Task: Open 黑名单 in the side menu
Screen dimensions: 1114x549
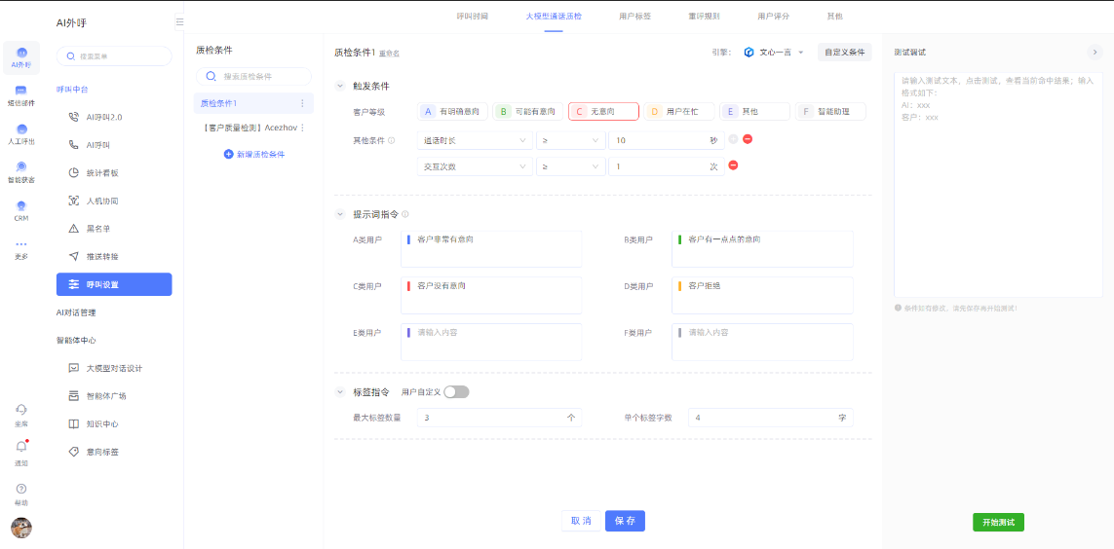Action: point(97,229)
